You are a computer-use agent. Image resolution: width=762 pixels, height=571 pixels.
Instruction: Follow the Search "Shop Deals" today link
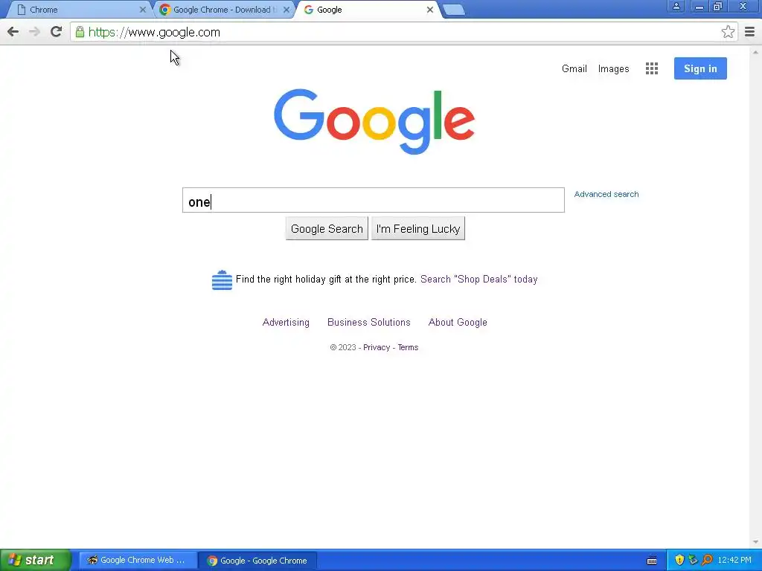(x=478, y=280)
